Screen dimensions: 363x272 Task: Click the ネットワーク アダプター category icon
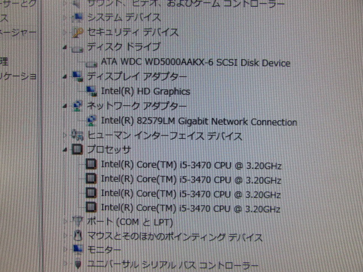(78, 106)
